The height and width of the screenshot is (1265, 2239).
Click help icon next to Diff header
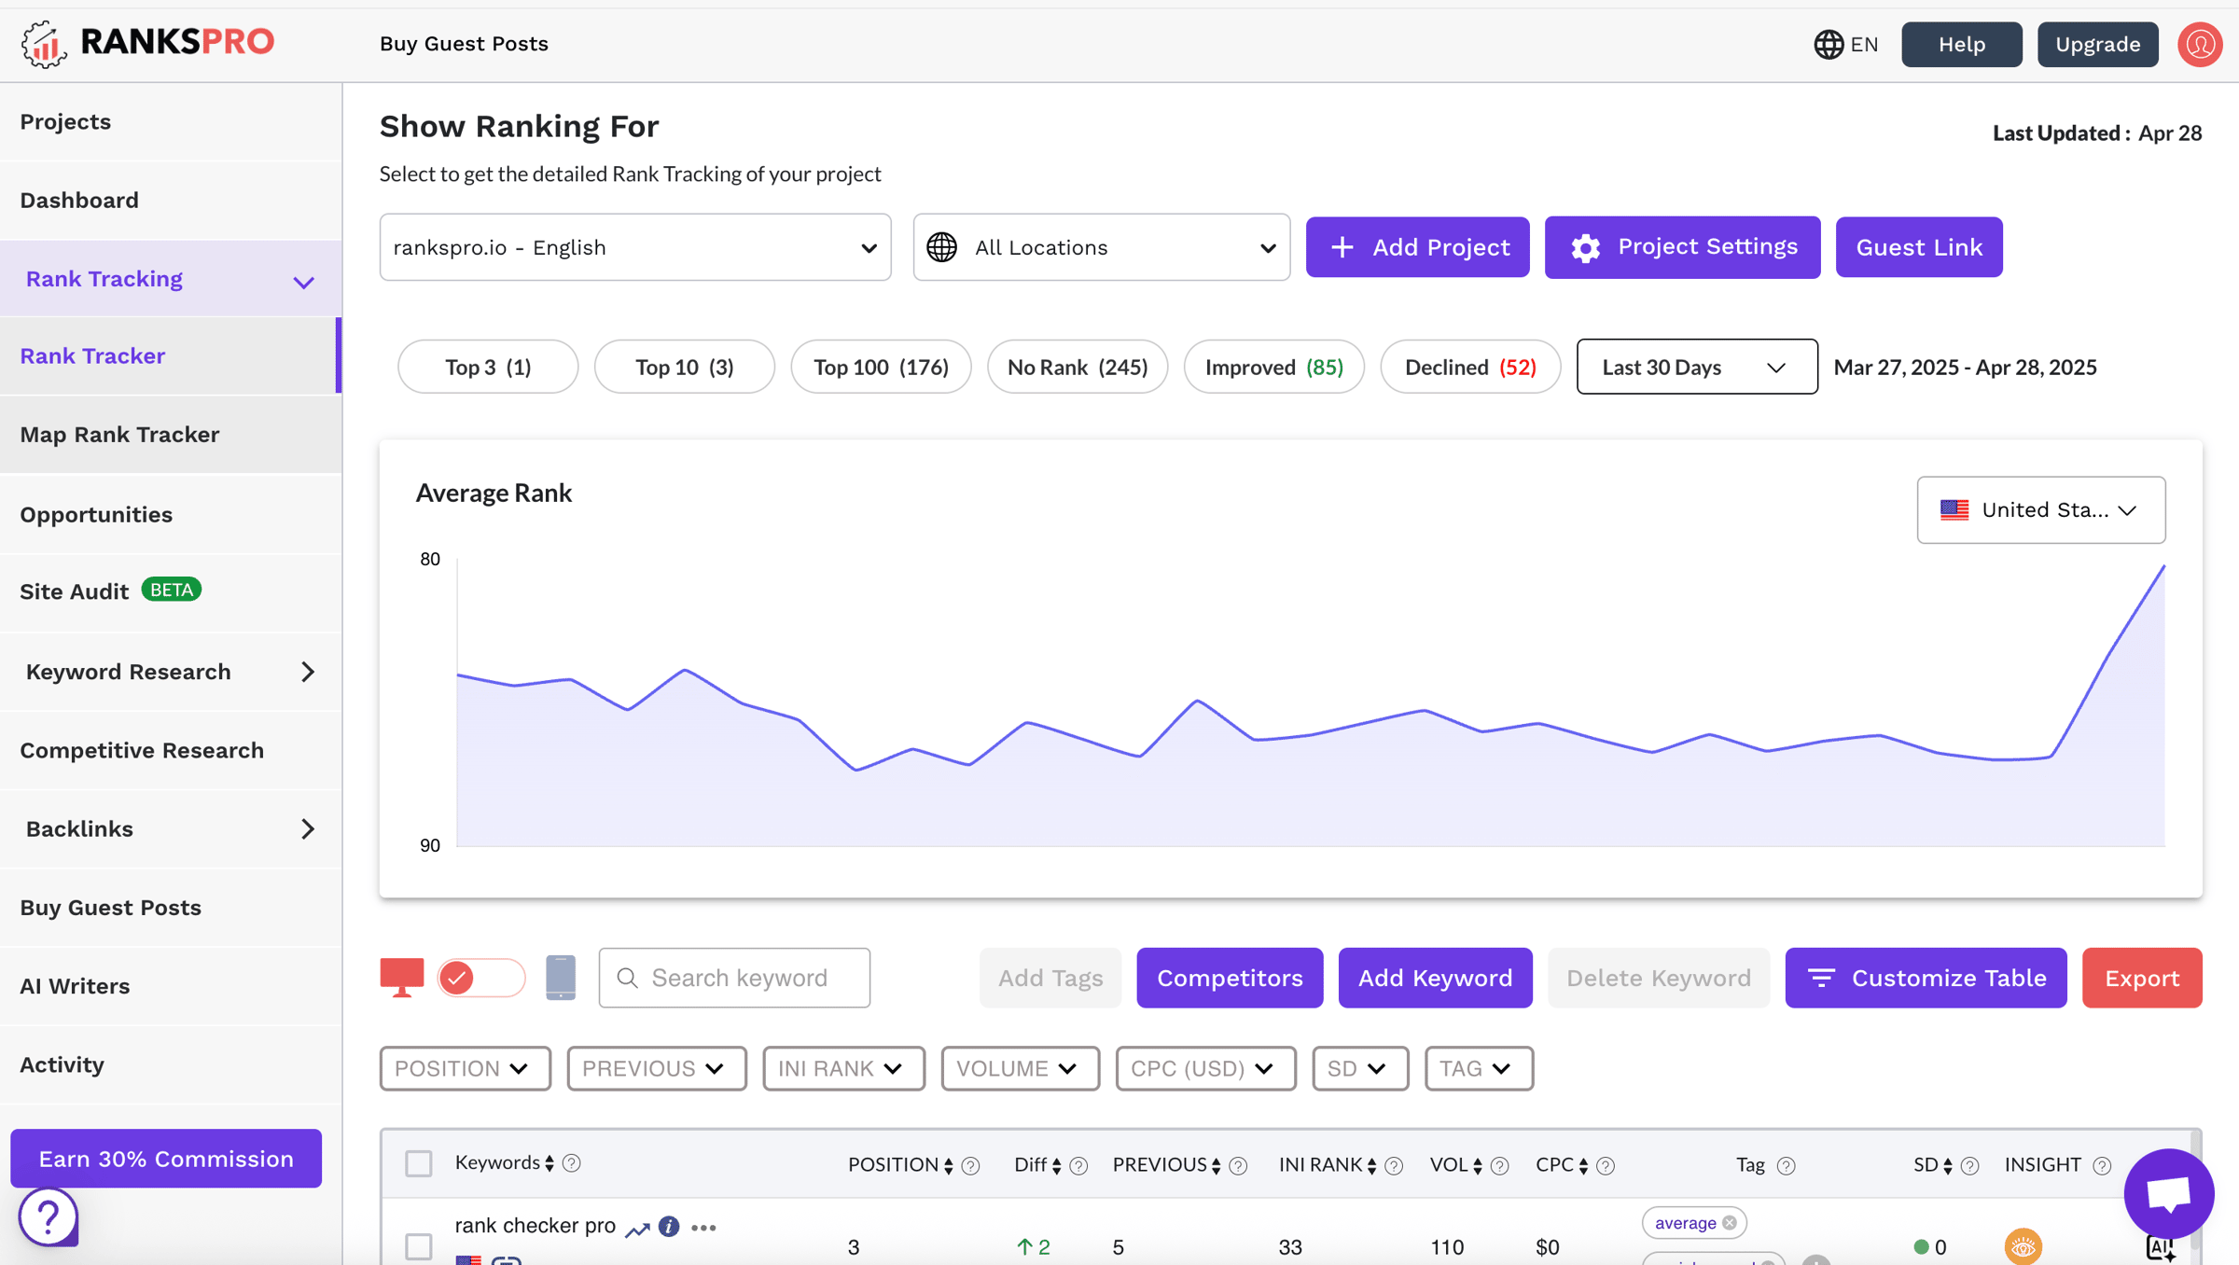(1078, 1165)
